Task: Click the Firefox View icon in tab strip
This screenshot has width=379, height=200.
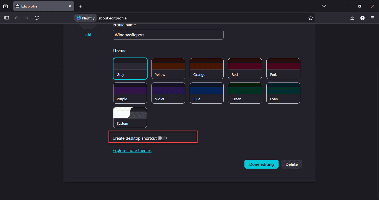Action: pyautogui.click(x=6, y=6)
